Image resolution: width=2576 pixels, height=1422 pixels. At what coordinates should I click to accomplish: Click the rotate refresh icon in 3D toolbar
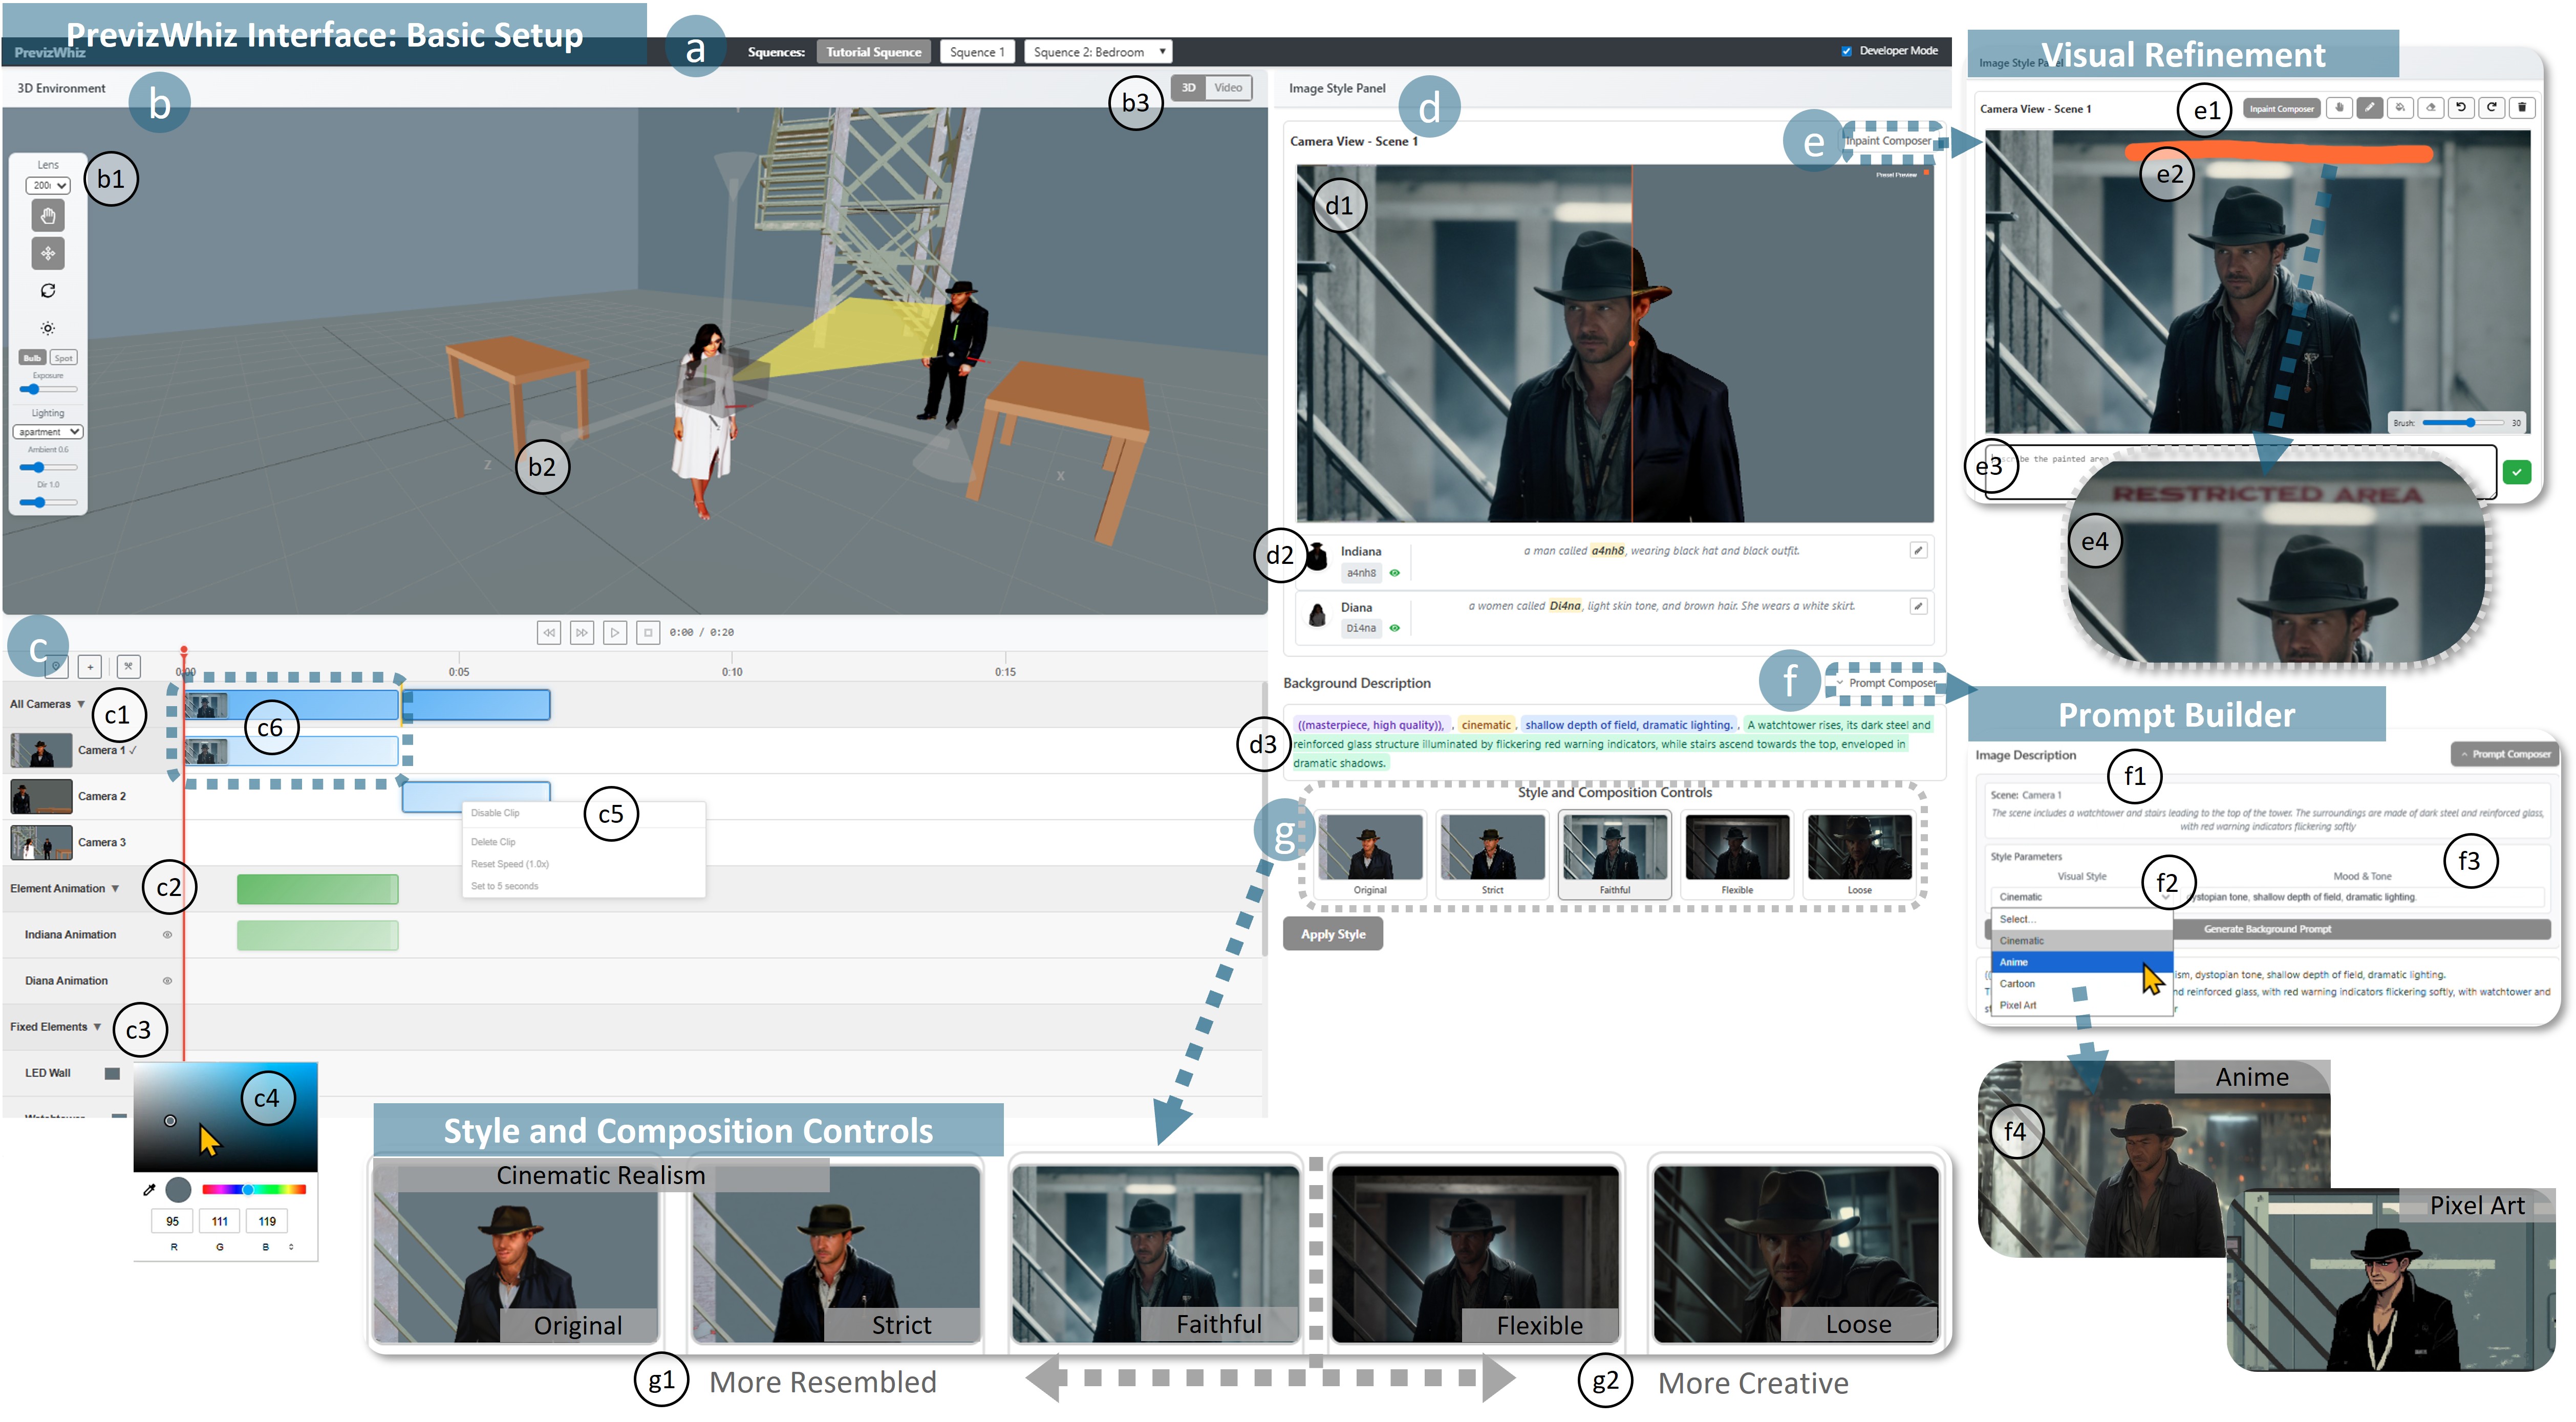(x=47, y=291)
